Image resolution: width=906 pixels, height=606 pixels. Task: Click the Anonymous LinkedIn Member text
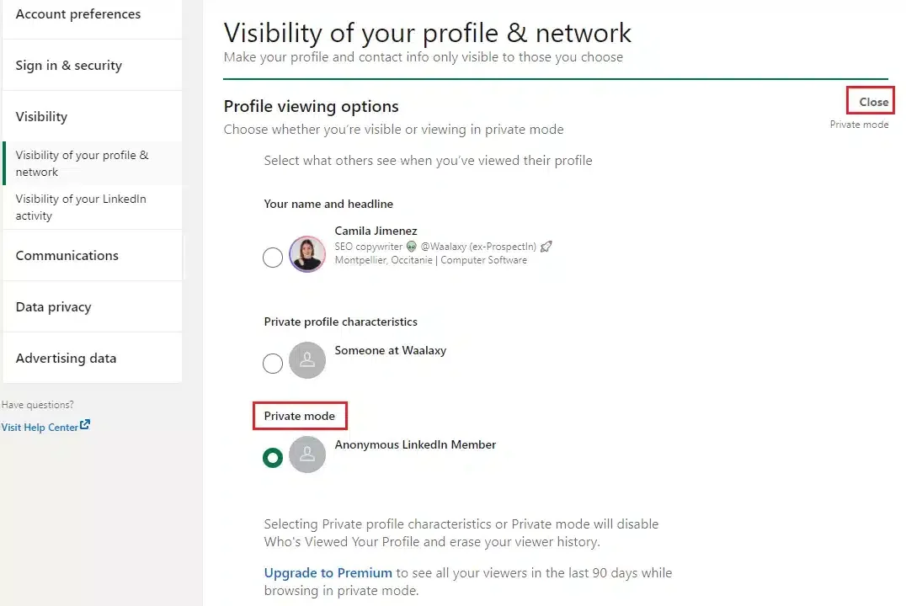point(415,444)
